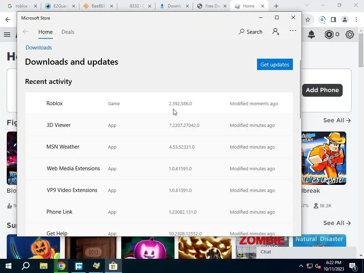Screen dimensions: 364x273
Task: Open File Explorer from taskbar
Action: click(x=44, y=266)
